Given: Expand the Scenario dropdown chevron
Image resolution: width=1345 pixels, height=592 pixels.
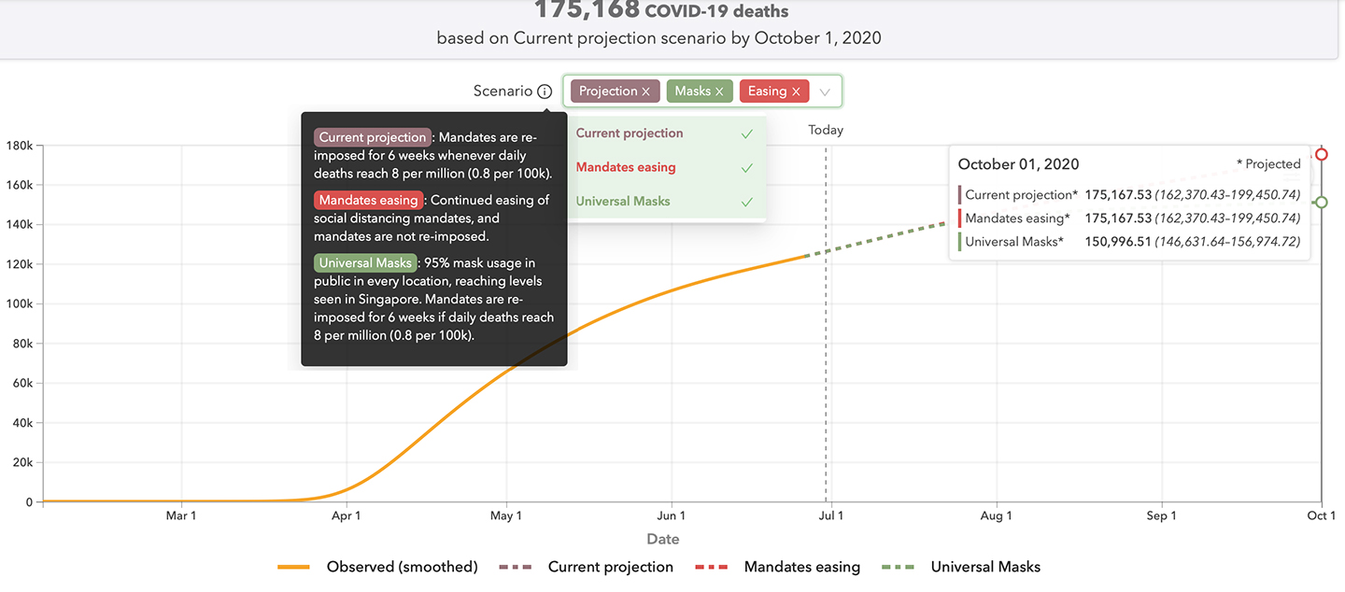Looking at the screenshot, I should pos(825,92).
